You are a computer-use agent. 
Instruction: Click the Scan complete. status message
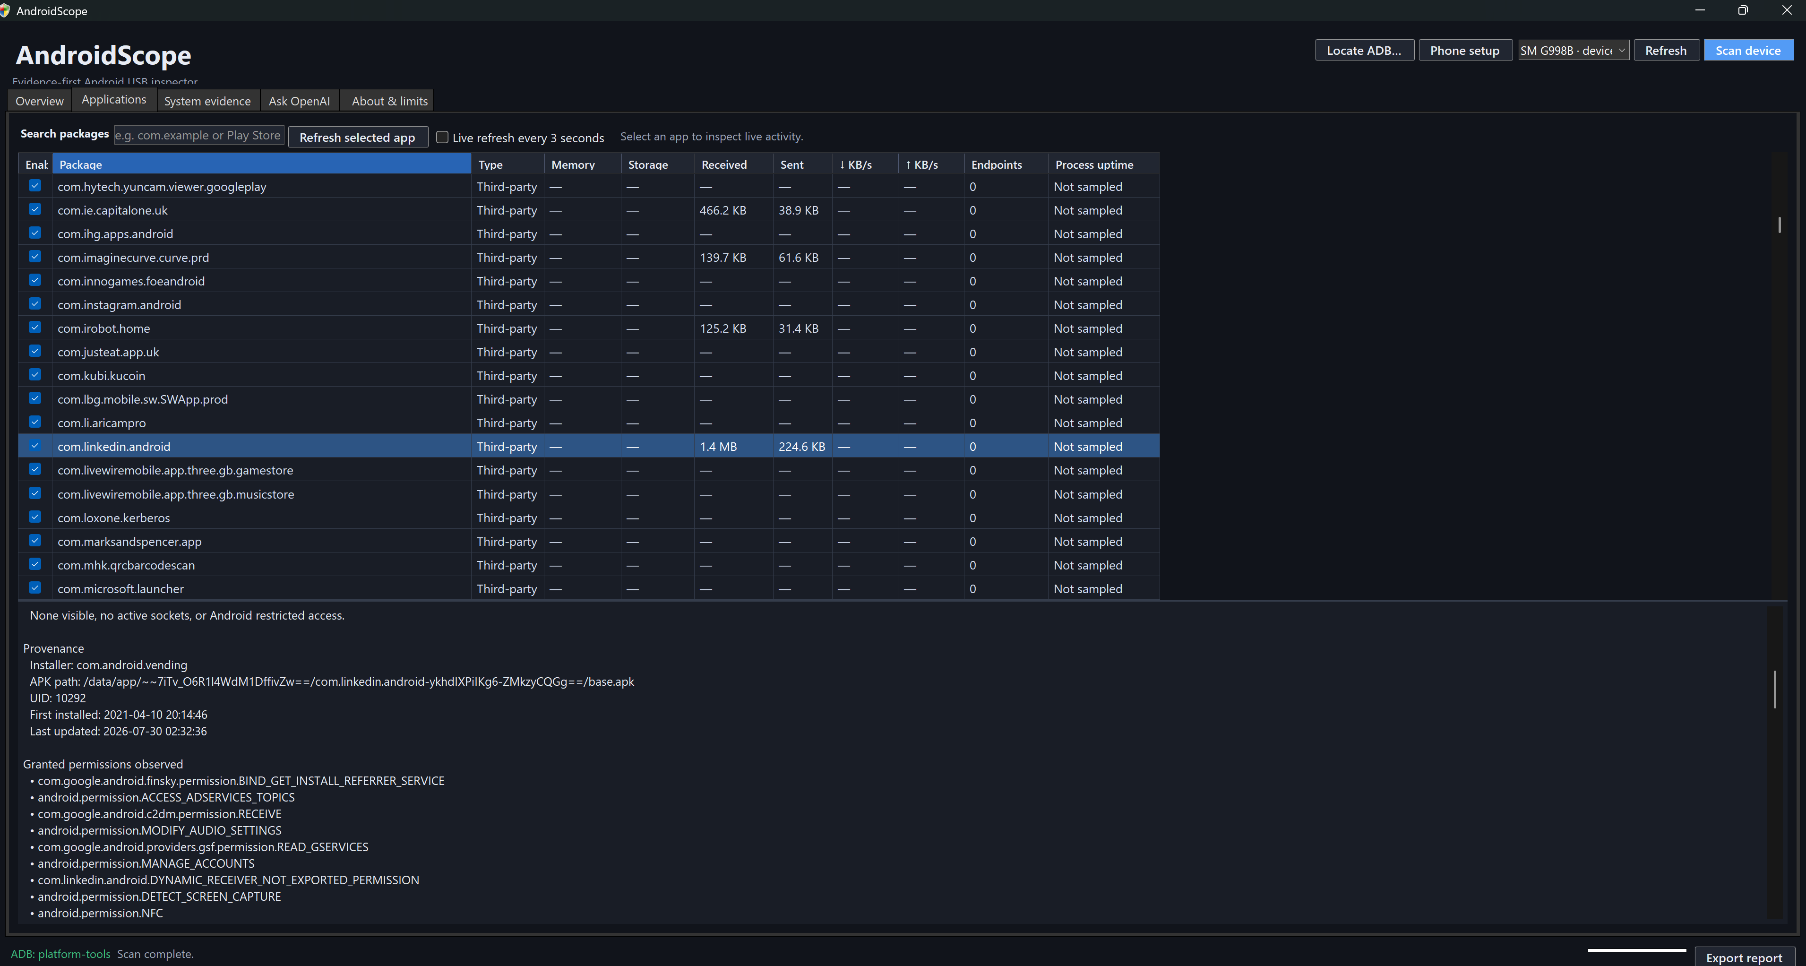pyautogui.click(x=155, y=954)
